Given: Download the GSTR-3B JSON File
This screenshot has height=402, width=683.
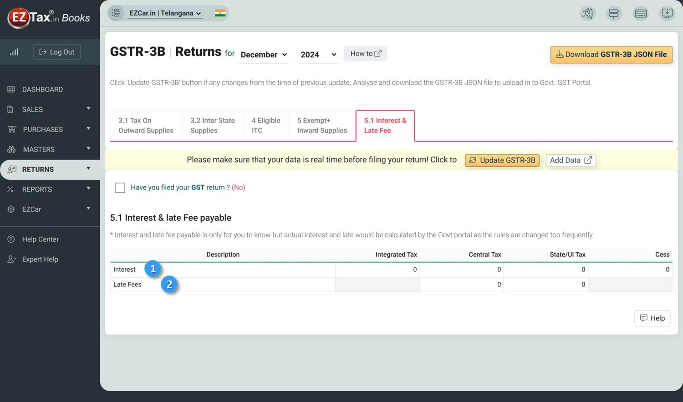Looking at the screenshot, I should (x=611, y=54).
